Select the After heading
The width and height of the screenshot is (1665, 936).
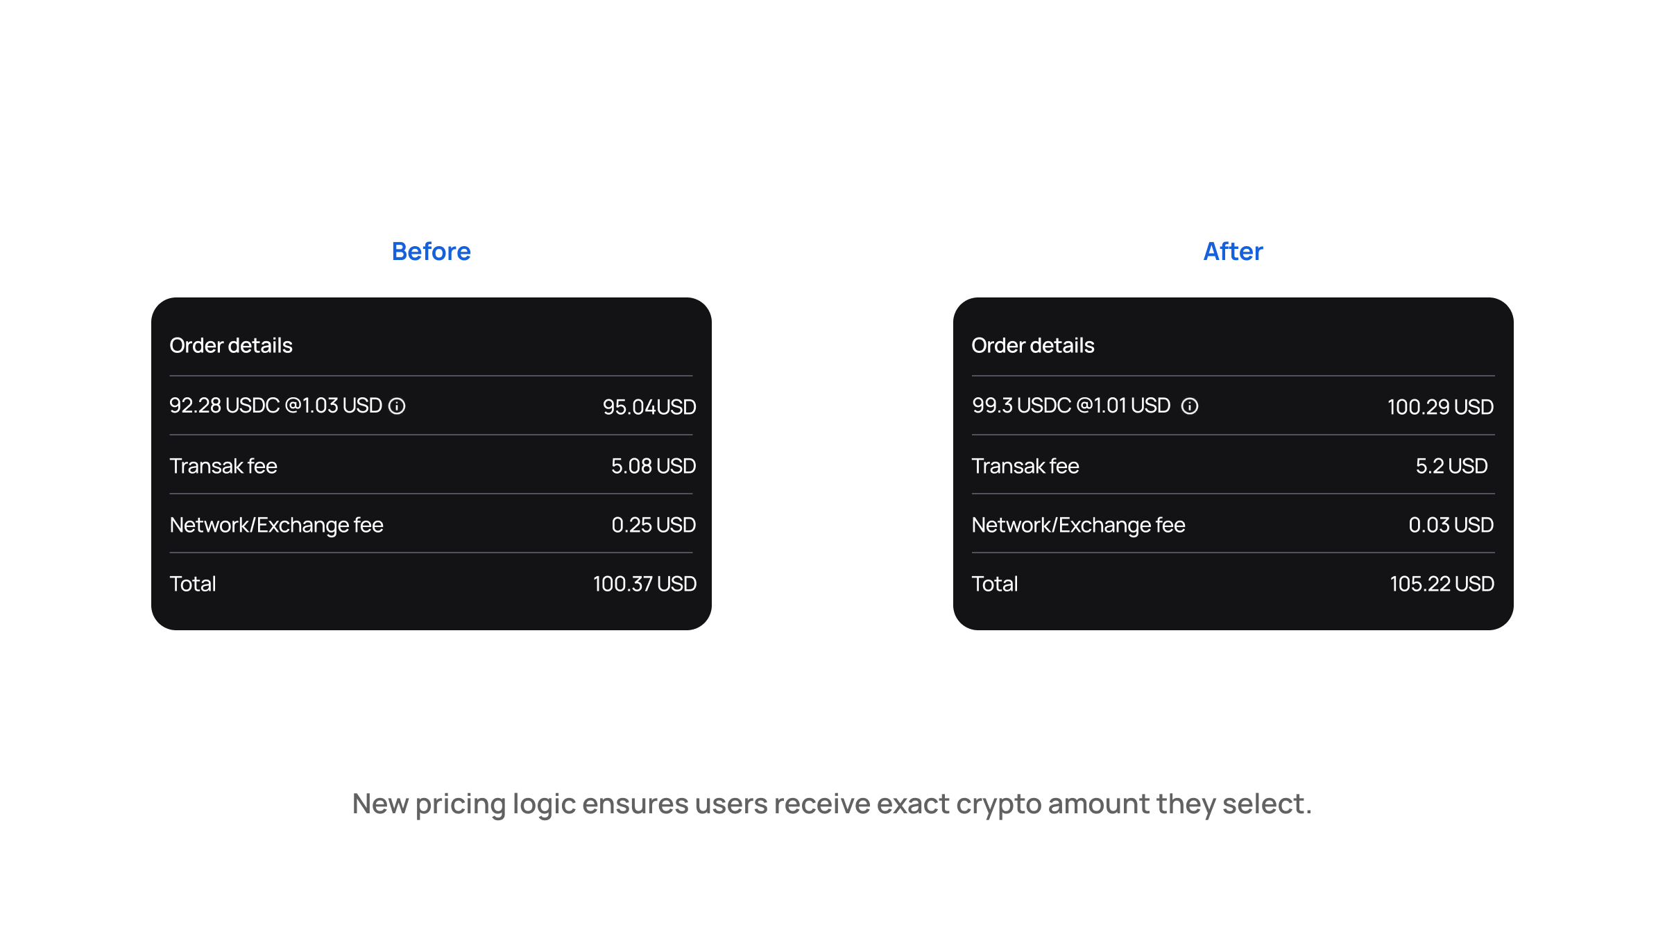[x=1233, y=251]
